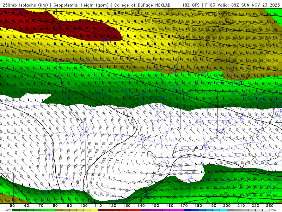Select the dark gray swatch just right of 200
Viewport: 282px width, 212px height.
[231, 210]
